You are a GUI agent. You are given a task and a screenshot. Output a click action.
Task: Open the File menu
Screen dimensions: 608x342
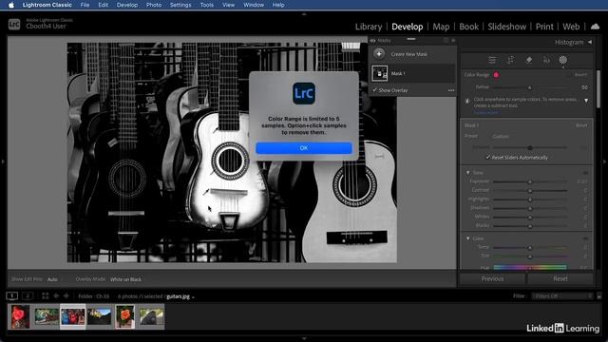click(85, 5)
